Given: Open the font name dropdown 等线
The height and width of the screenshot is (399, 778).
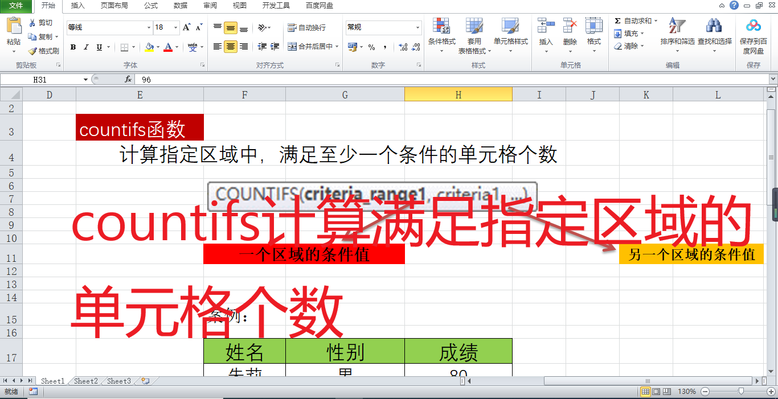Looking at the screenshot, I should point(149,27).
